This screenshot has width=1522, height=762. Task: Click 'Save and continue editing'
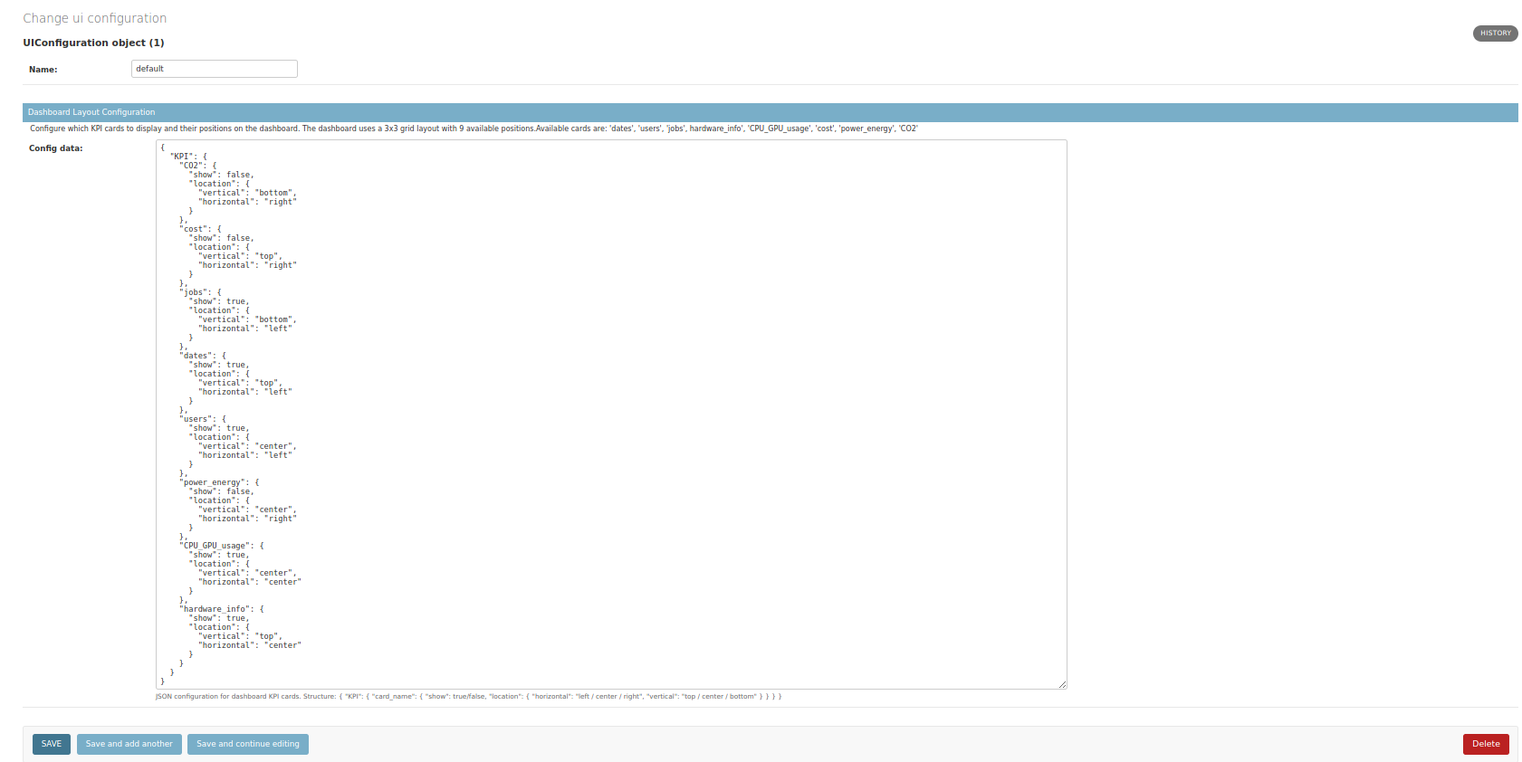(247, 744)
